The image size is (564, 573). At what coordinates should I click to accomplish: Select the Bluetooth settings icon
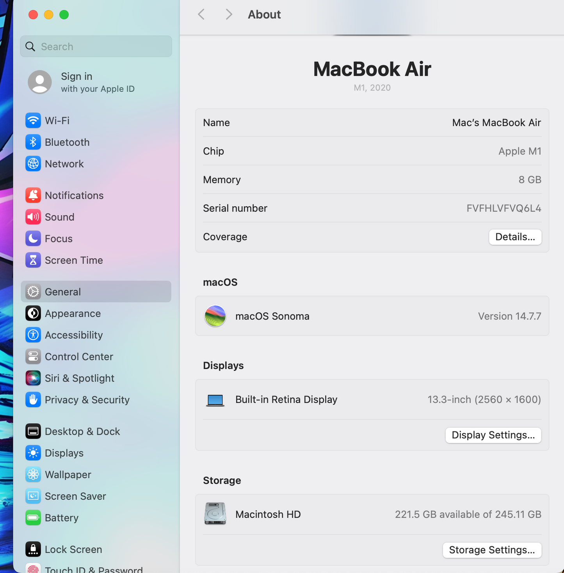coord(33,142)
